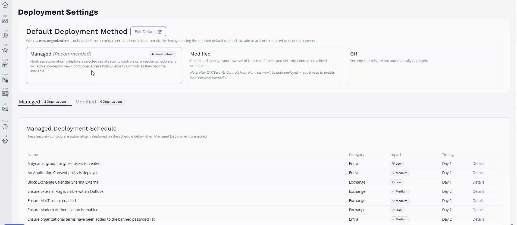Open Details for dynamic guest group row
This screenshot has width=517, height=225.
point(478,164)
